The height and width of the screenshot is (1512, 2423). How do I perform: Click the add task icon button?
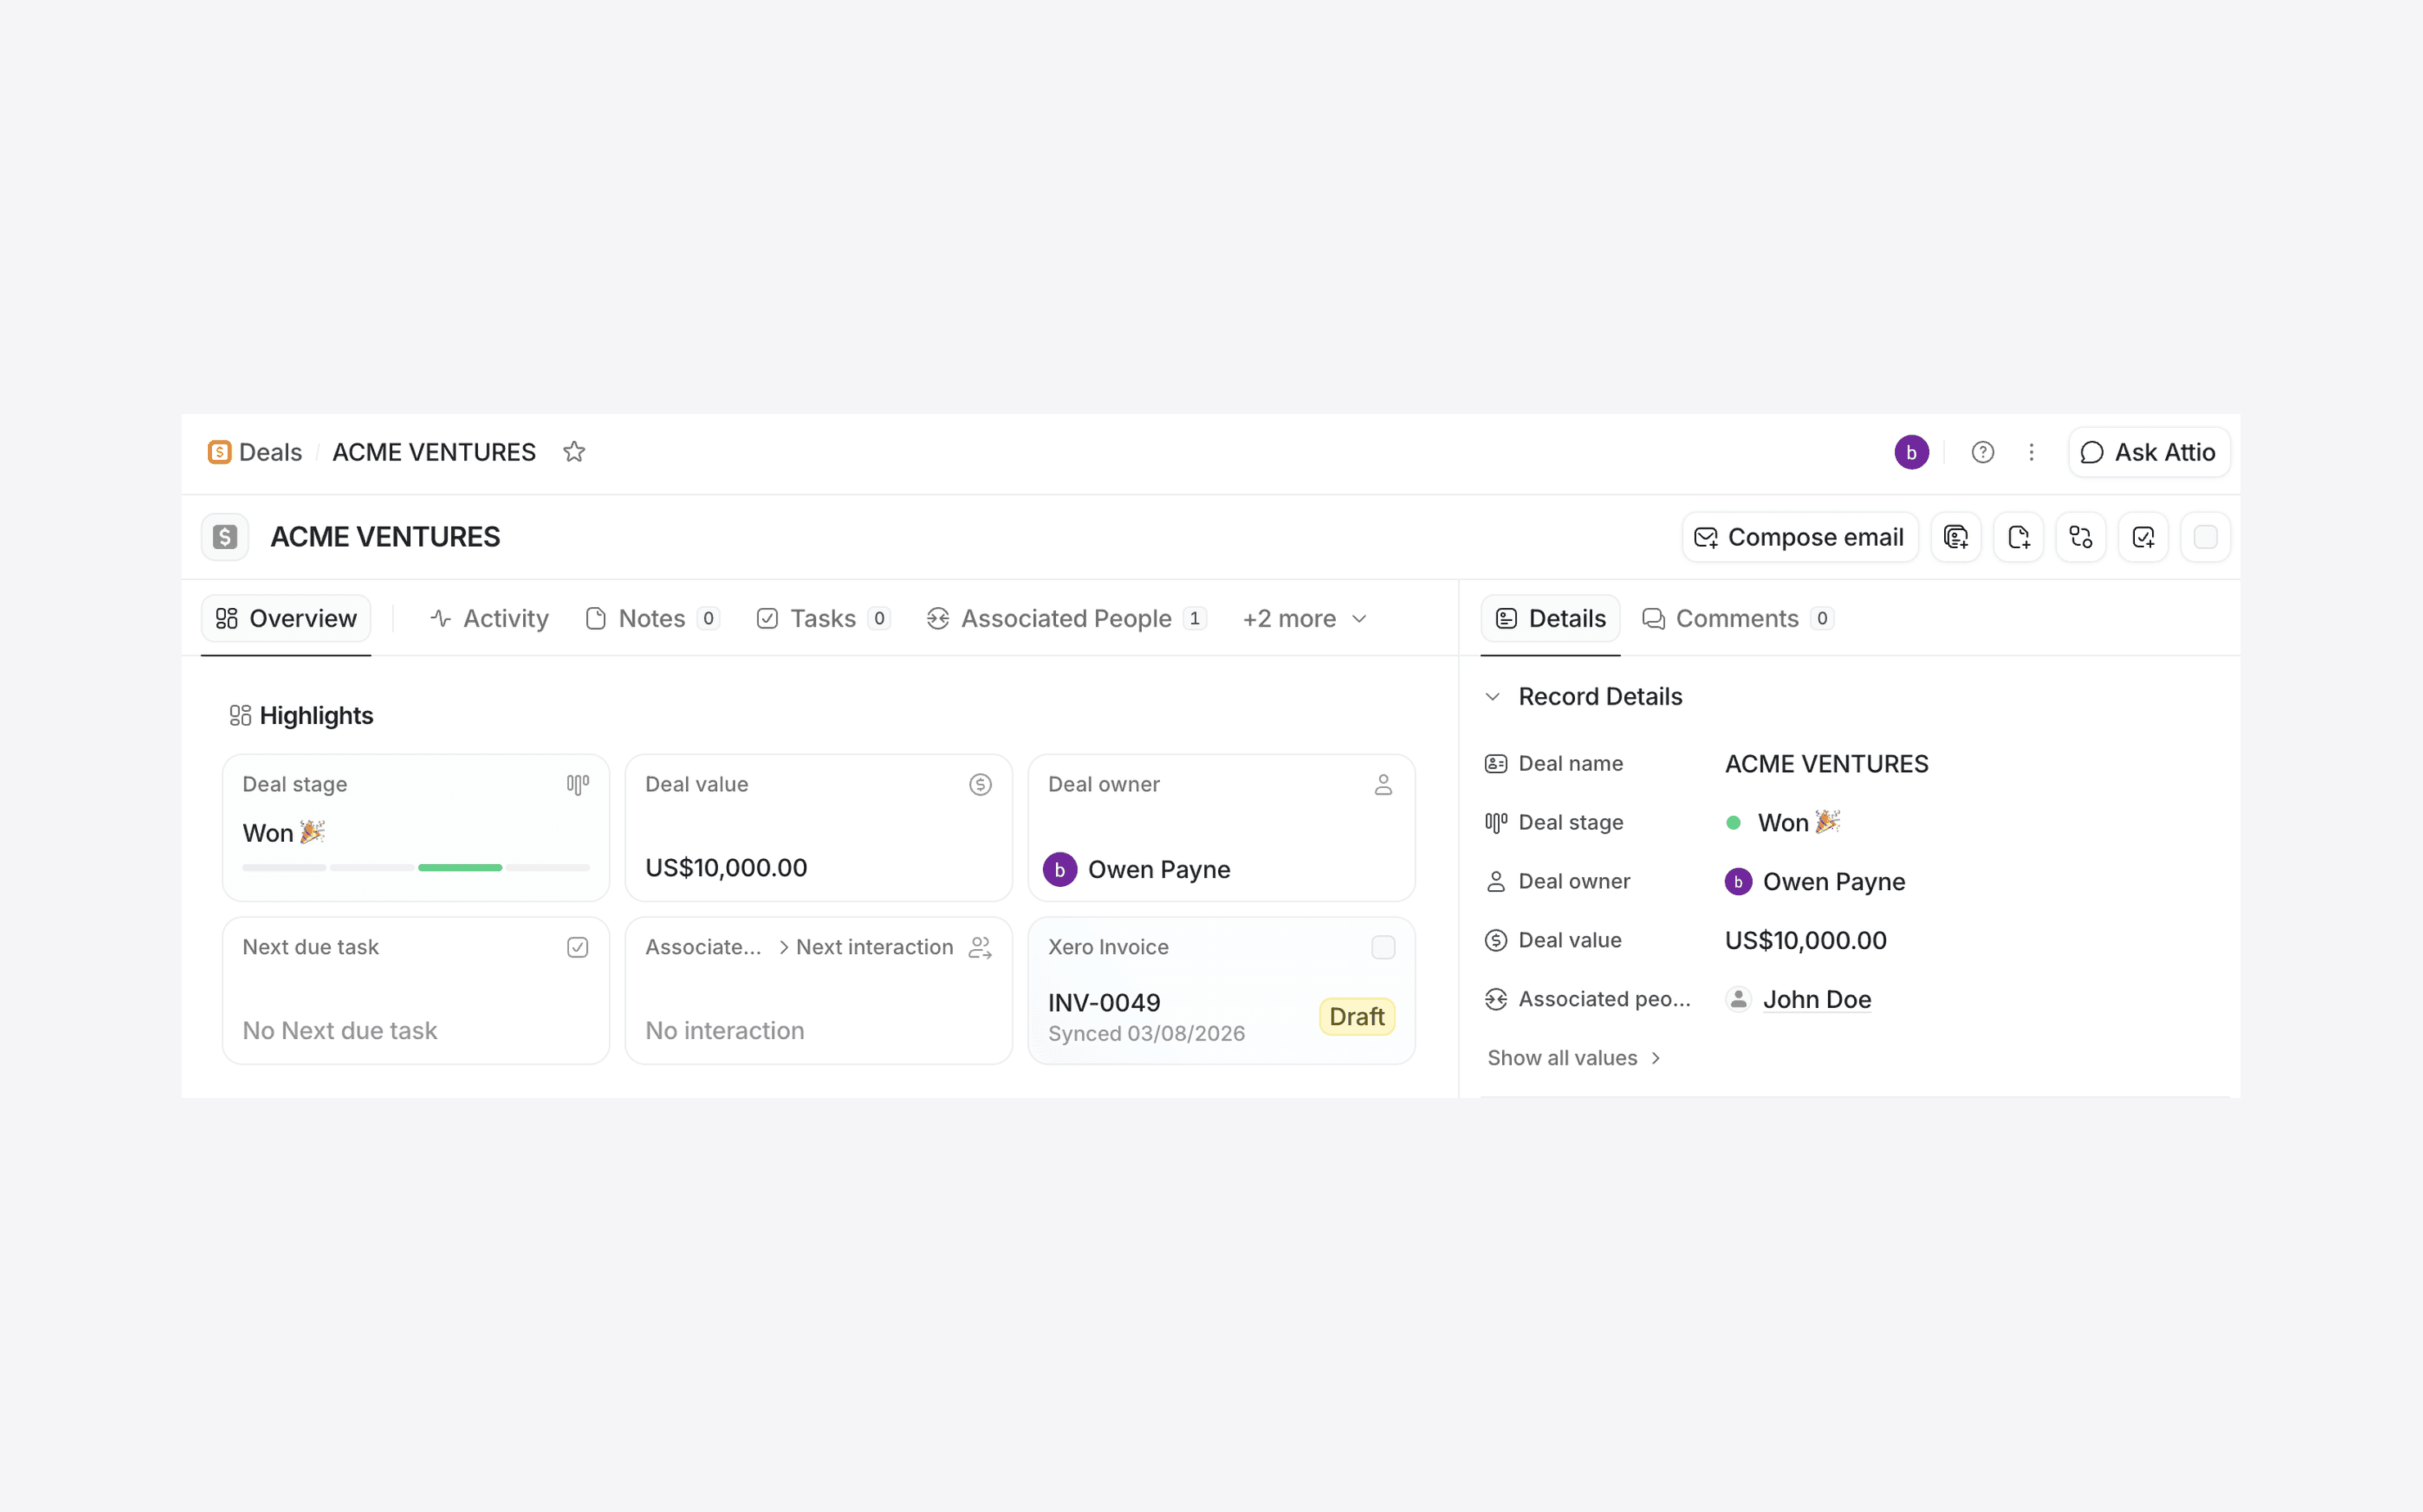click(x=2143, y=537)
